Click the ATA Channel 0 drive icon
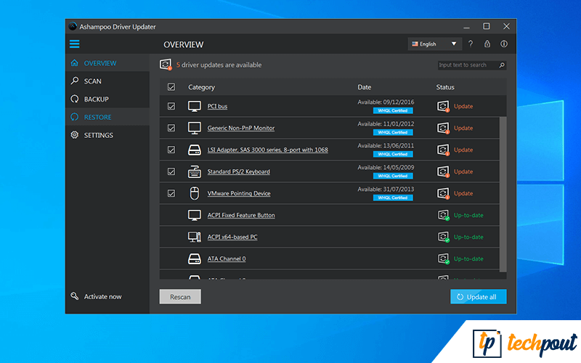Image resolution: width=581 pixels, height=363 pixels. click(195, 259)
